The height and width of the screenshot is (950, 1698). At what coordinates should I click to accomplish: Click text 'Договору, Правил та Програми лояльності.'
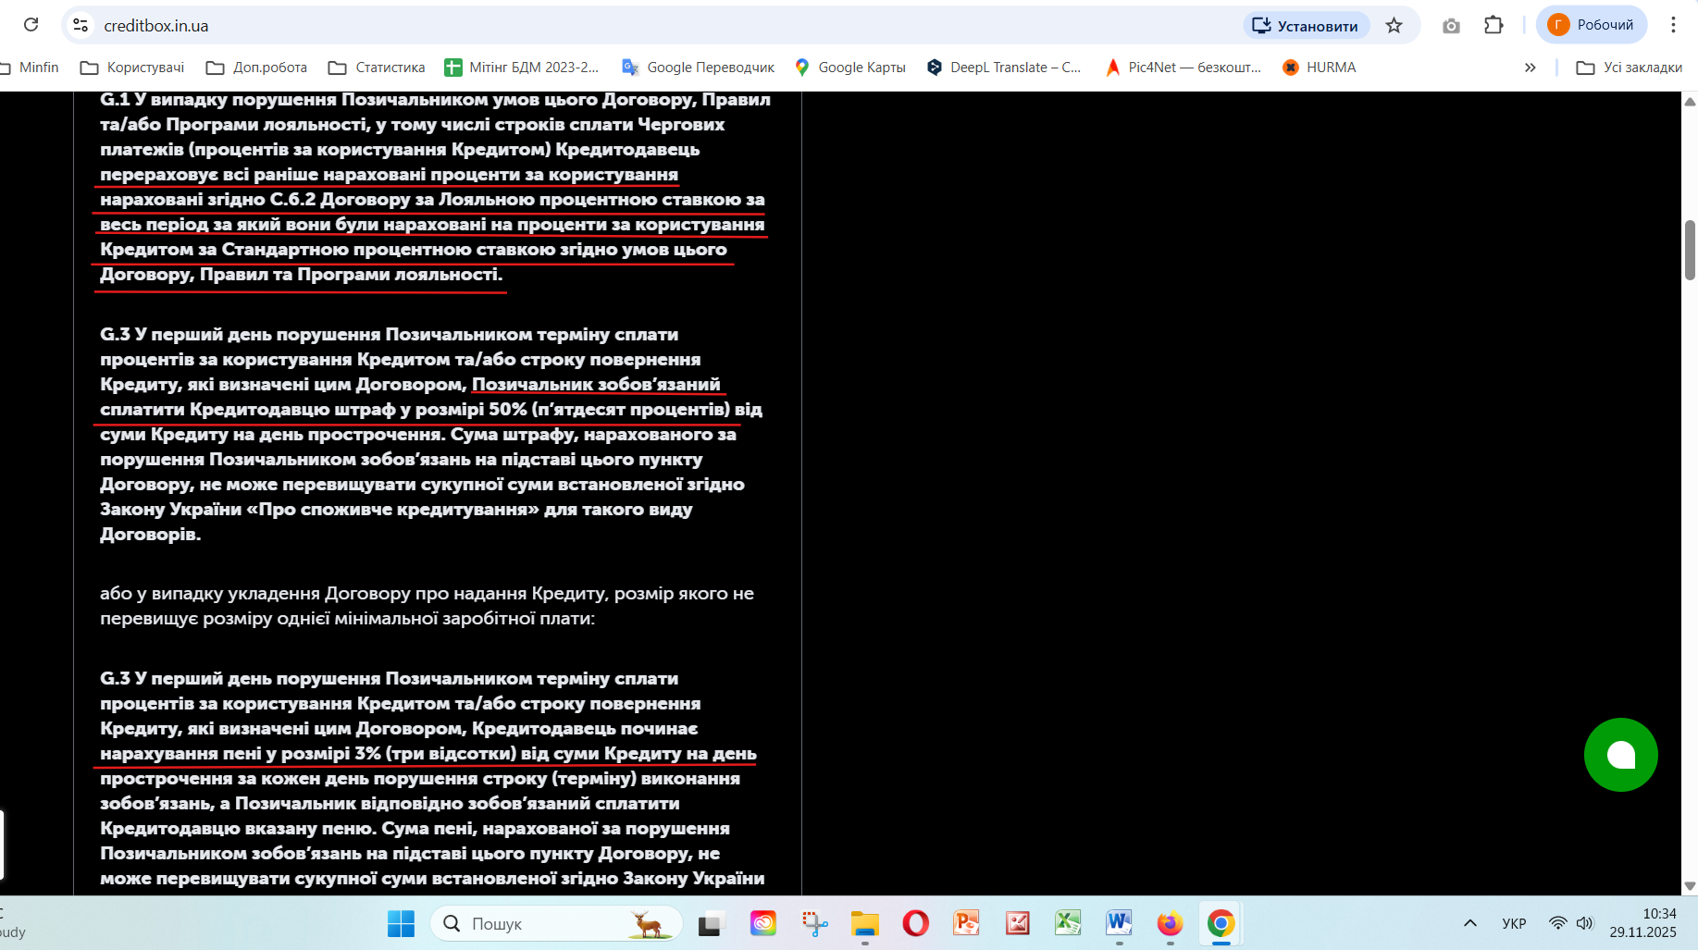[302, 274]
